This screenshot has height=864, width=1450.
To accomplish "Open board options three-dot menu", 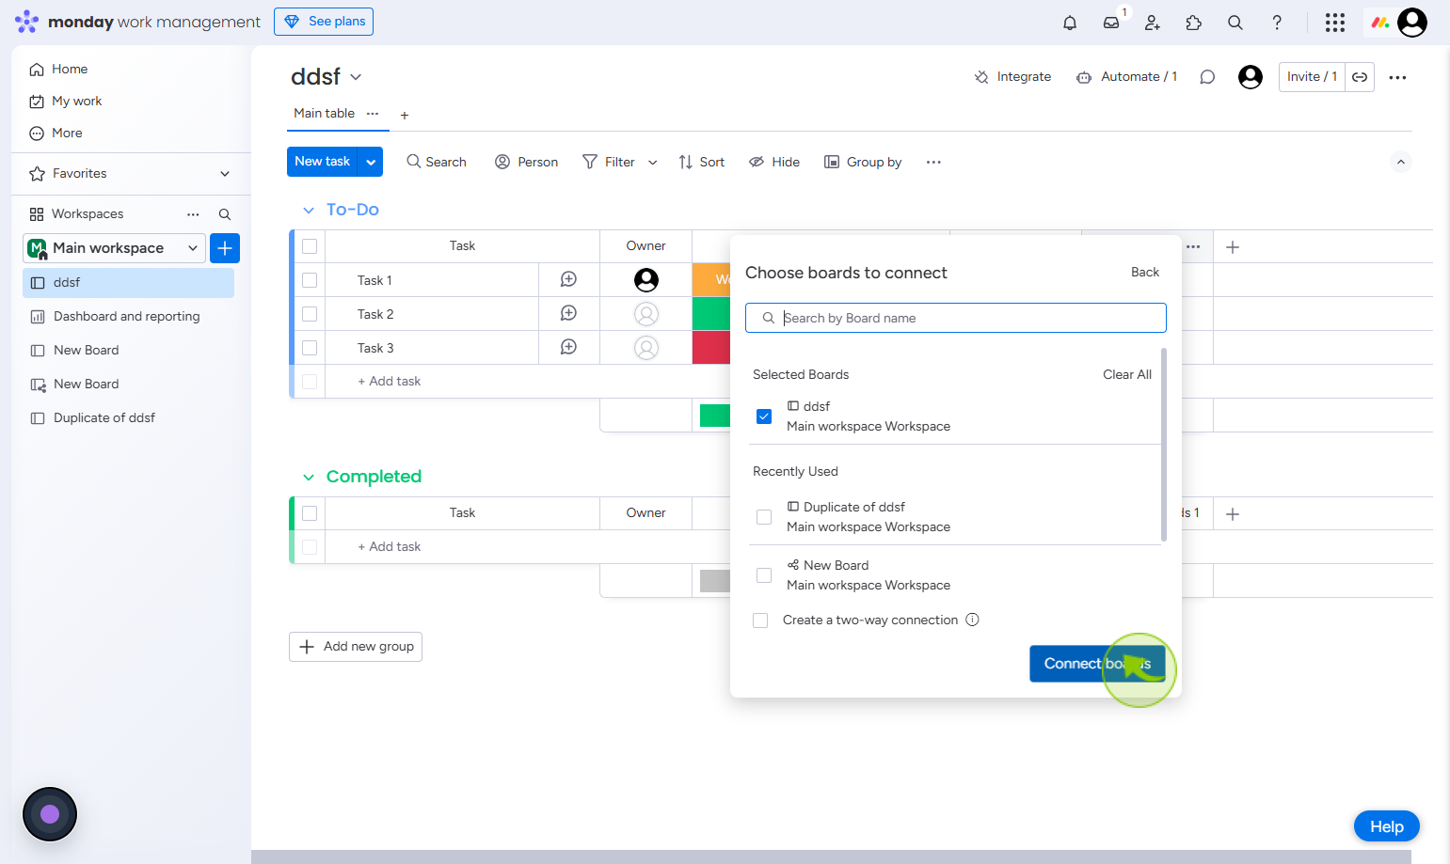I will 1397,77.
